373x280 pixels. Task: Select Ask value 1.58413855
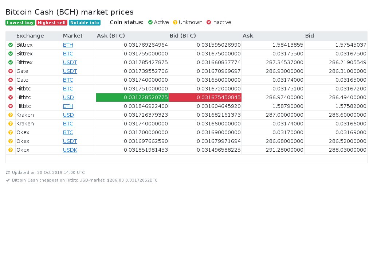coord(288,45)
